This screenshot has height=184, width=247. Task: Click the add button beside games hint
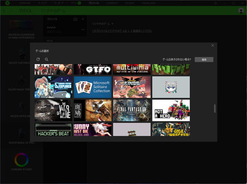pos(204,59)
